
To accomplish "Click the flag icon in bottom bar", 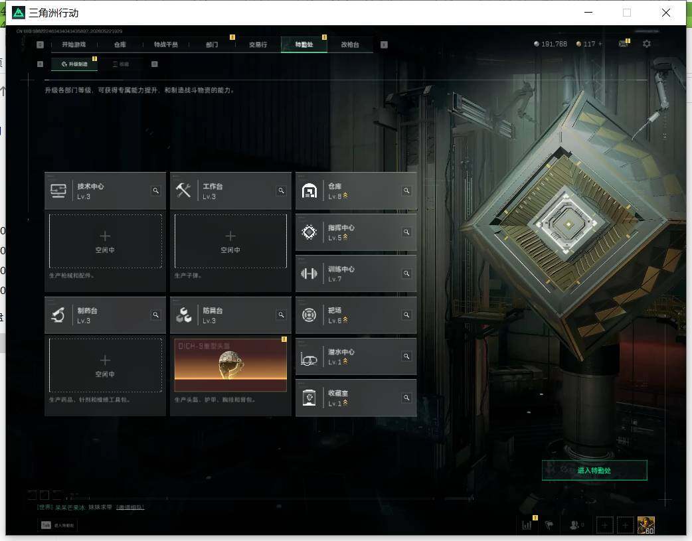I will 549,524.
